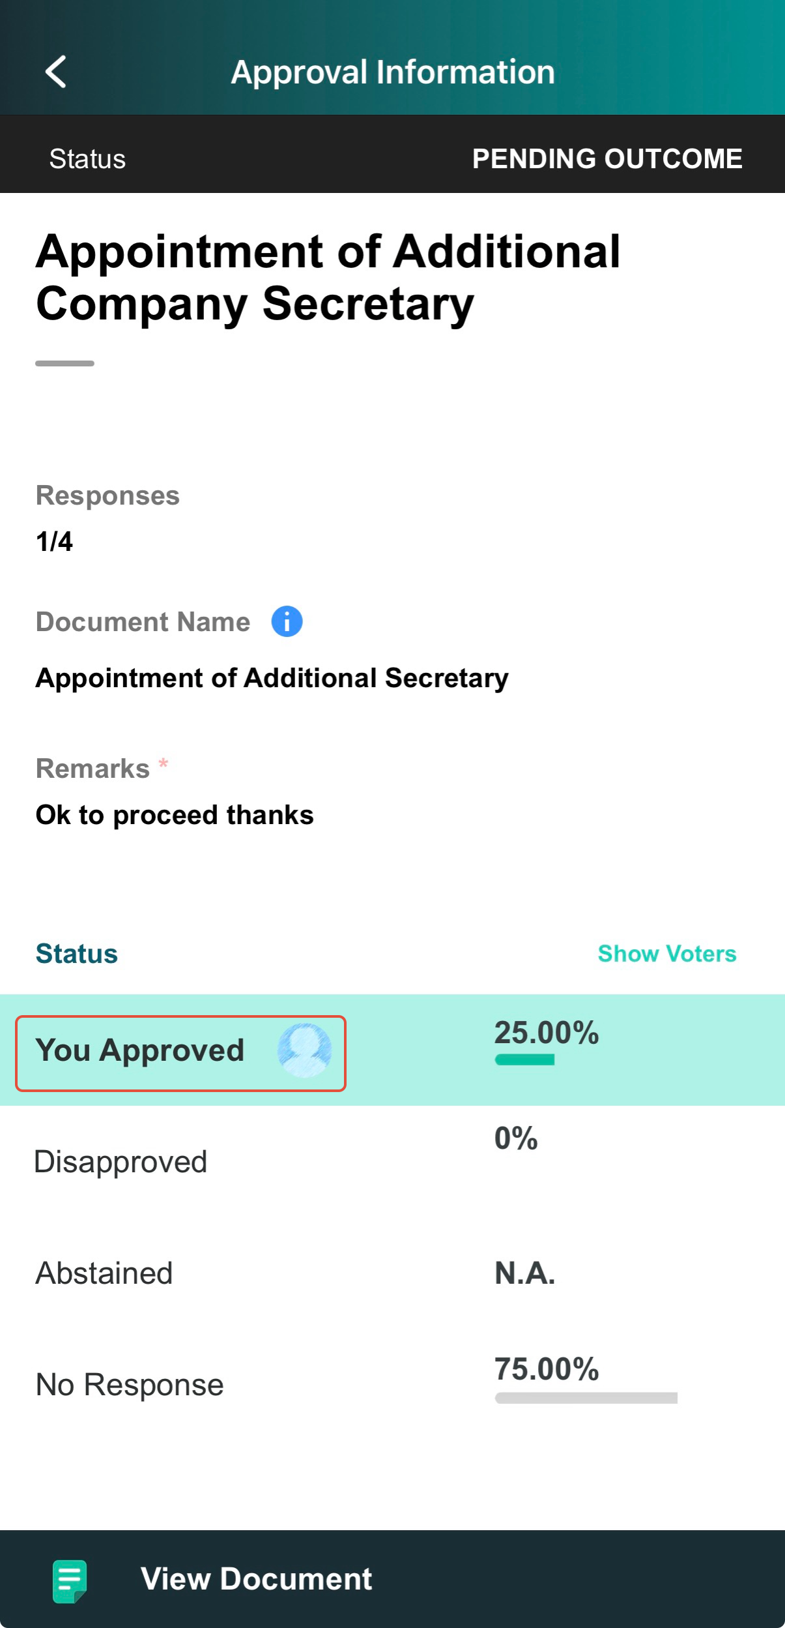Tap the Approval Information header title
The height and width of the screenshot is (1628, 785).
[x=393, y=72]
